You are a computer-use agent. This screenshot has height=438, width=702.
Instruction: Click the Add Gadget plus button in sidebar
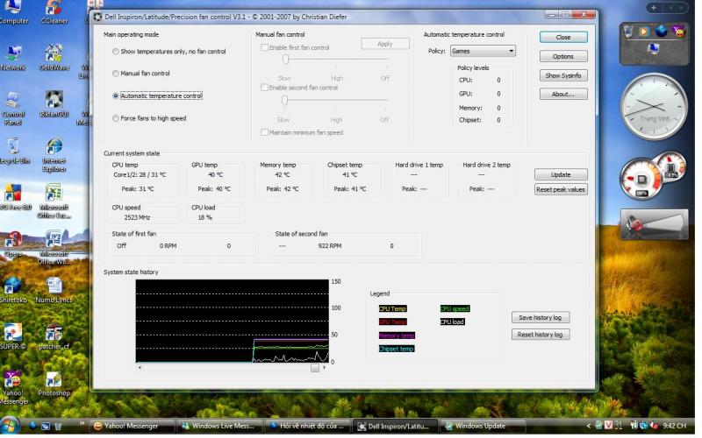pyautogui.click(x=652, y=7)
